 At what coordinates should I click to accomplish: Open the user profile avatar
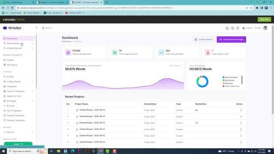[265, 28]
